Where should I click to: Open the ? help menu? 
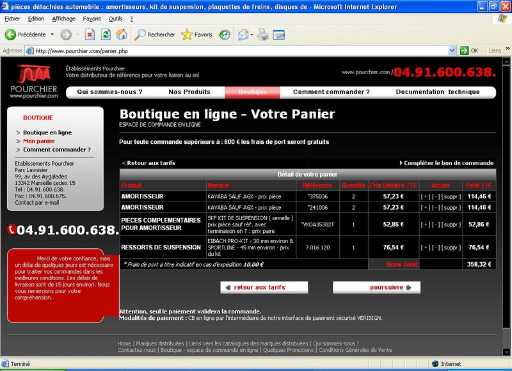click(x=132, y=19)
